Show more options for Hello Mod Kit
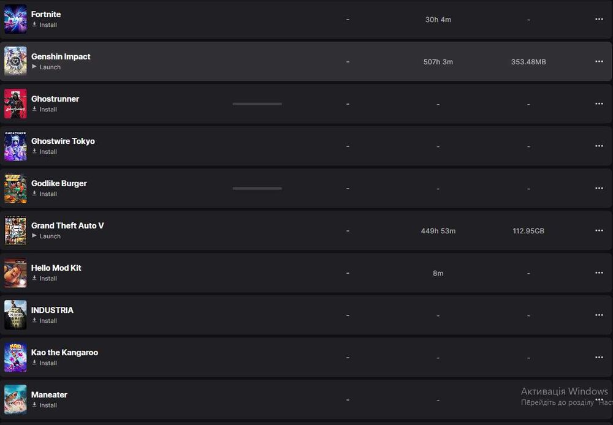This screenshot has width=613, height=425. [x=599, y=273]
